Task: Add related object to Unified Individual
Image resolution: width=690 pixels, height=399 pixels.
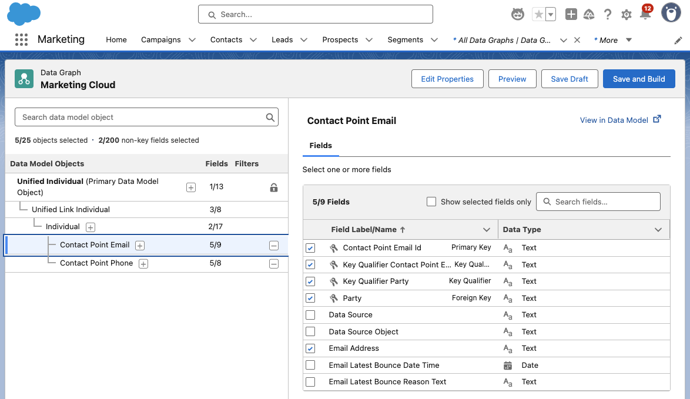Action: (191, 187)
